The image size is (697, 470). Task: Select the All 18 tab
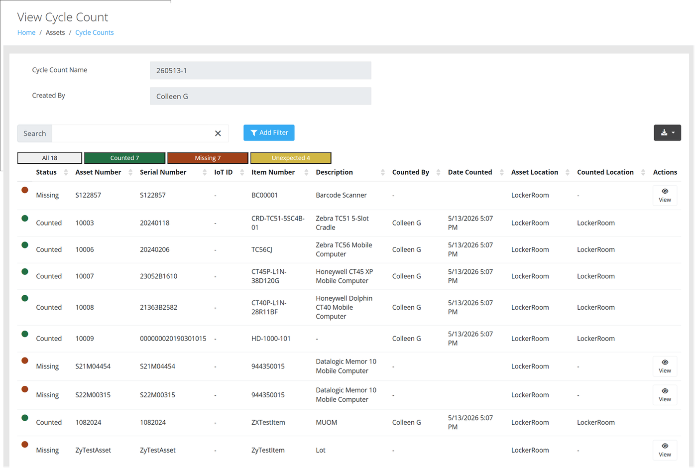(x=50, y=158)
